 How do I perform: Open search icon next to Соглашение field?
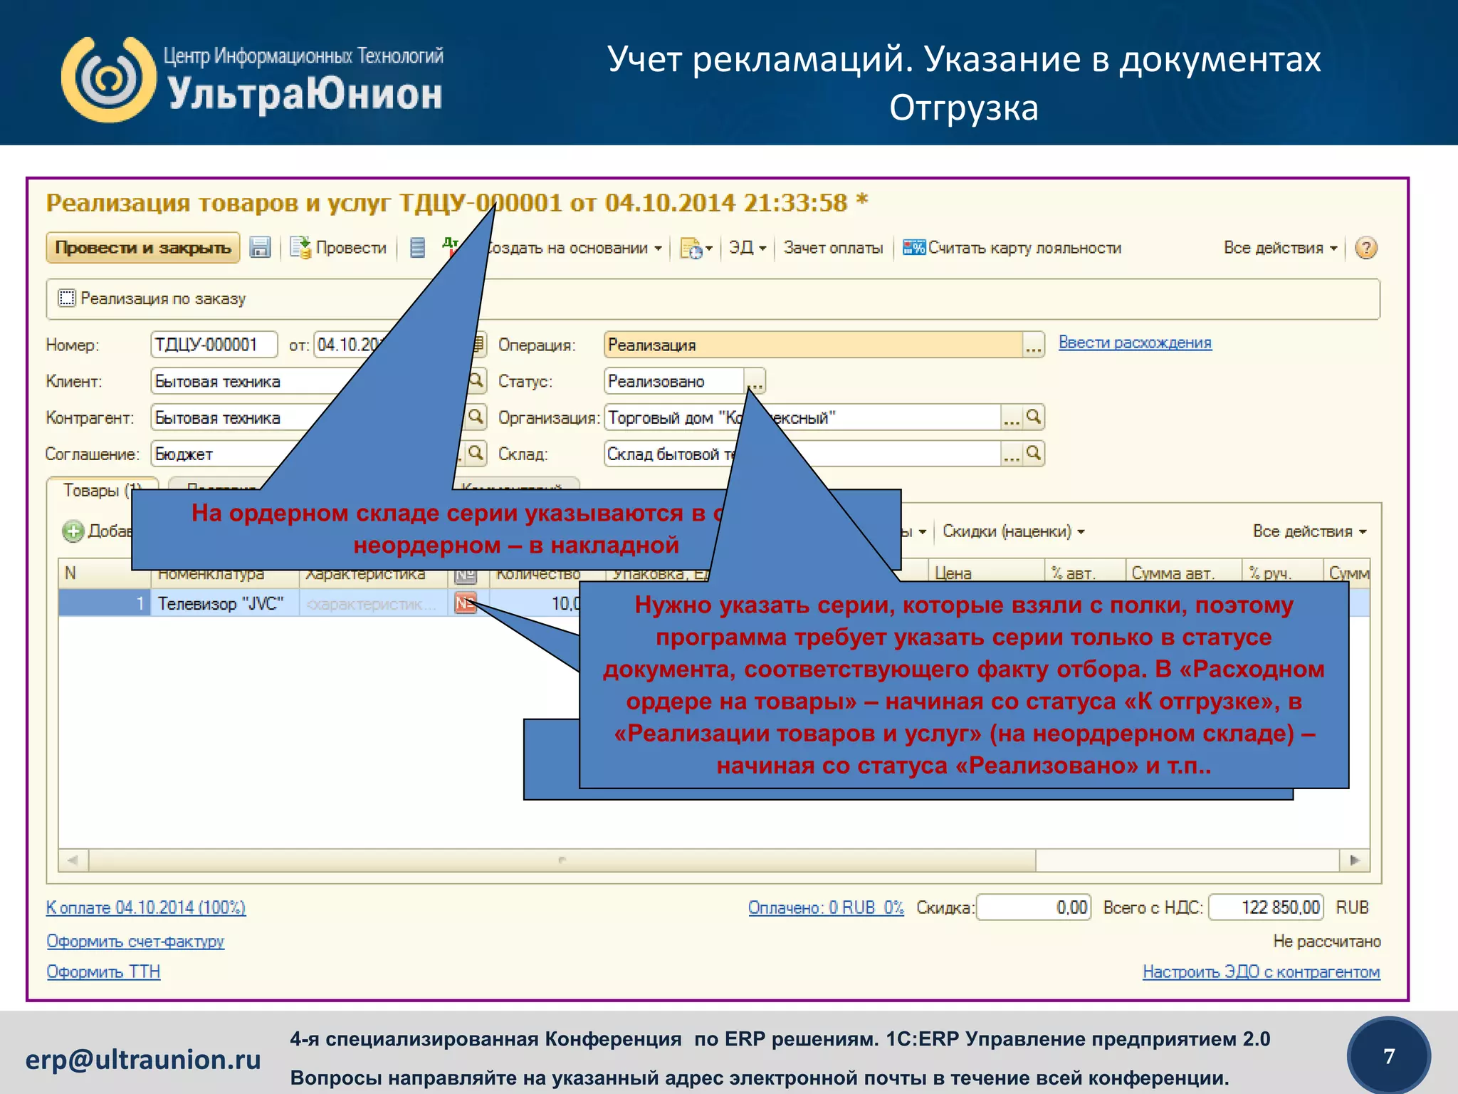pos(476,454)
